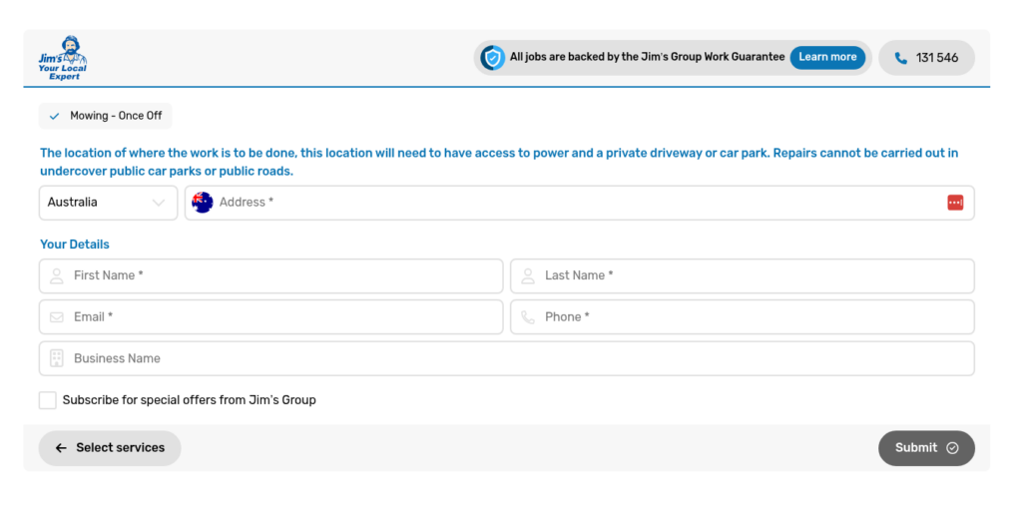Image resolution: width=1022 pixels, height=516 pixels.
Task: Click the Jim's Group Work Guarantee text
Action: tap(647, 57)
